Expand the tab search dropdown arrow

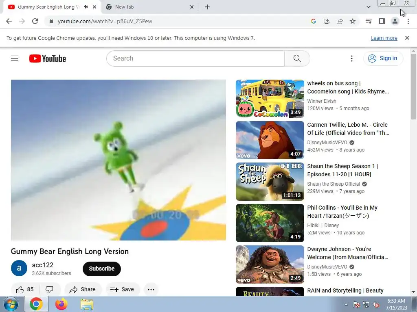point(368,7)
